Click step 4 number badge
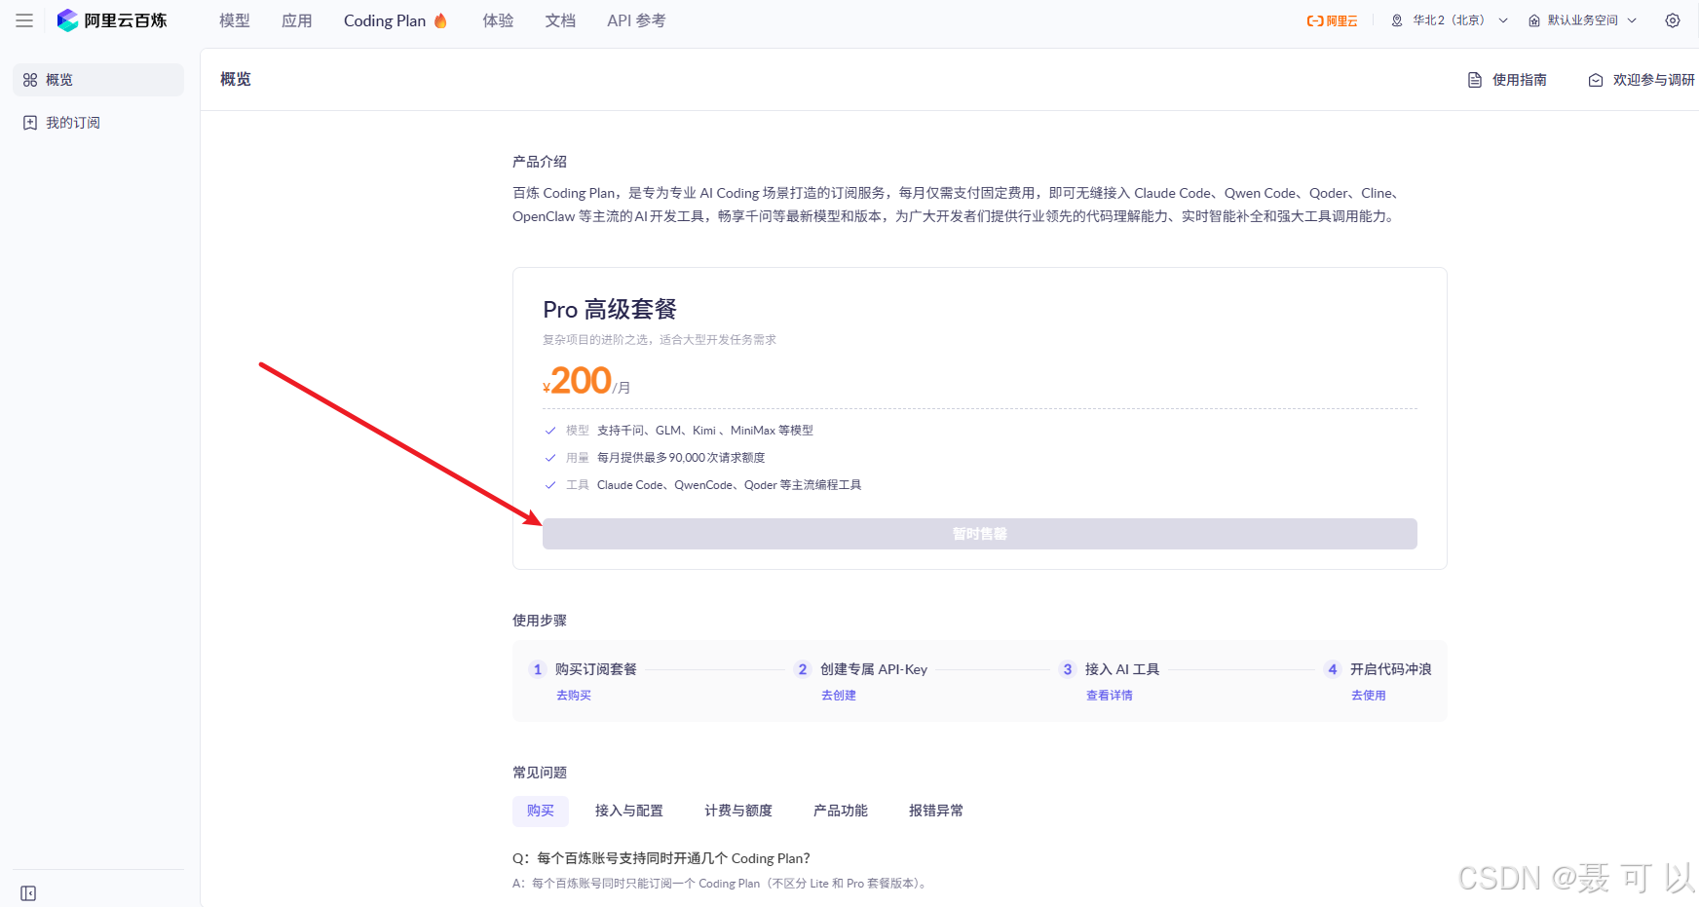1699x907 pixels. pos(1333,669)
